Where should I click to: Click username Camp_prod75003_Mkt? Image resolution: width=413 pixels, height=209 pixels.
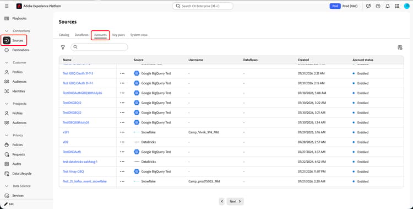[204, 181]
